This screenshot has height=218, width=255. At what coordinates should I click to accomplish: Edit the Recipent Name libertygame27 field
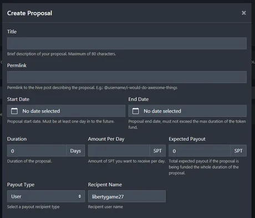(127, 196)
